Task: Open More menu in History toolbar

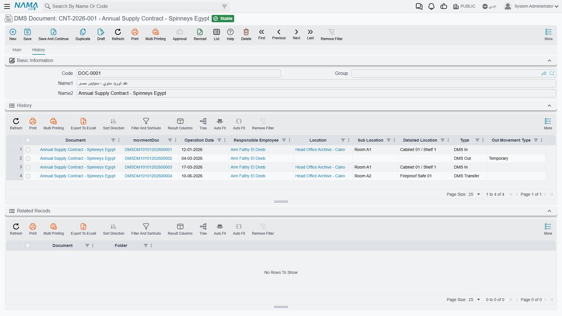Action: [548, 124]
